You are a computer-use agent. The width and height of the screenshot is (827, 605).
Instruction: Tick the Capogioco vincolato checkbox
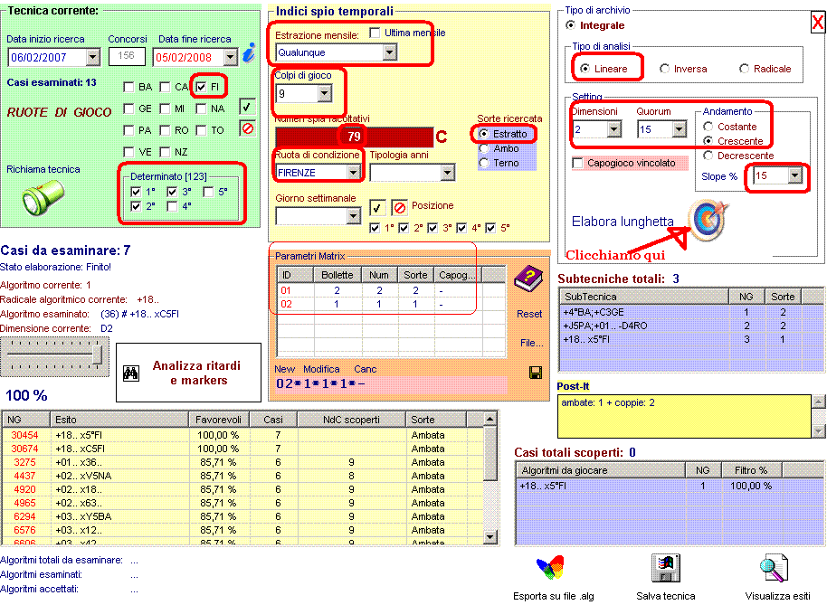(577, 164)
